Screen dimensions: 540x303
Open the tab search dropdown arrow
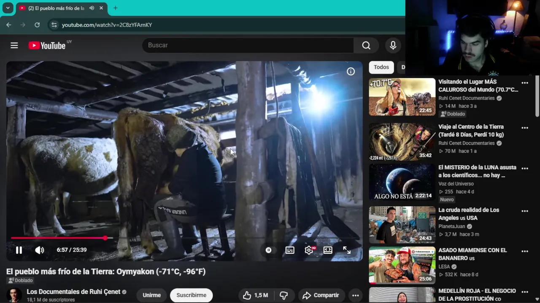[8, 8]
